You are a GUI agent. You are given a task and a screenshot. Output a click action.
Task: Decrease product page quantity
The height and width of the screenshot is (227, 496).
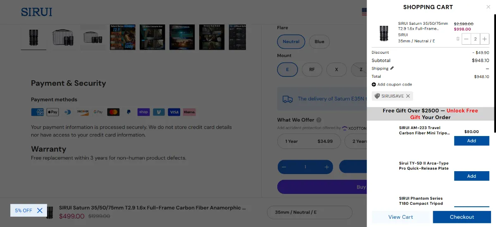coord(284,167)
